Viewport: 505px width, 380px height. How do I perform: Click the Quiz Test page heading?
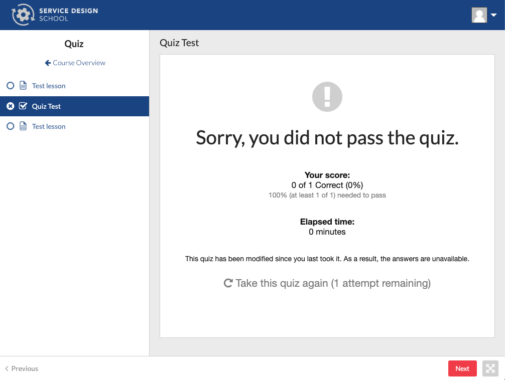click(179, 43)
